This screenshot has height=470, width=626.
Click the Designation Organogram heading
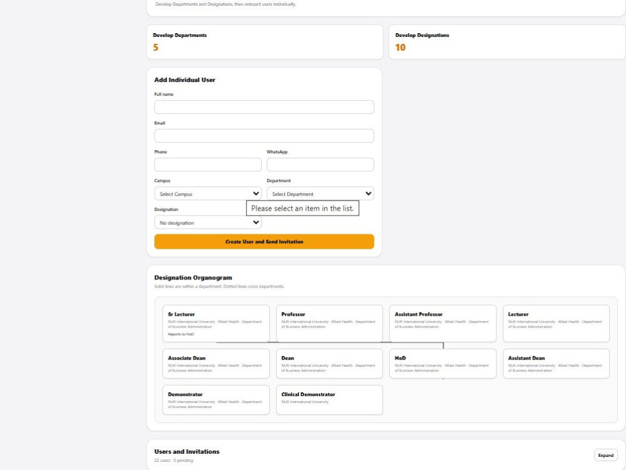click(x=193, y=278)
